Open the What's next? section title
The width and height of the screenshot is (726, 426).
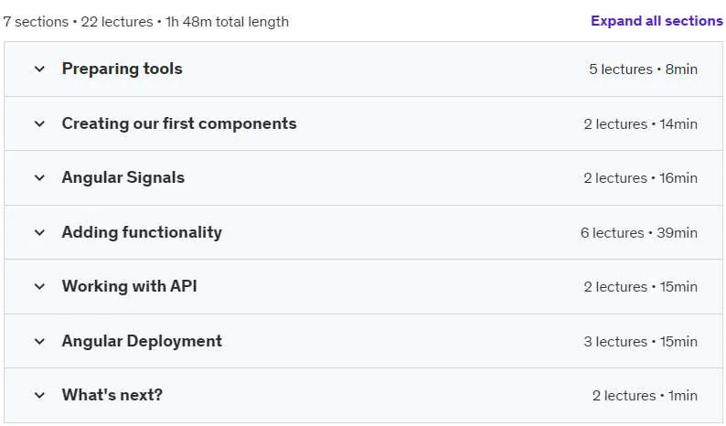tap(112, 395)
